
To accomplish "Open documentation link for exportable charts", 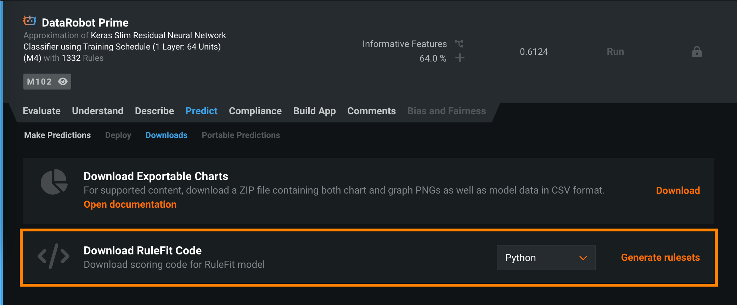I will point(130,205).
